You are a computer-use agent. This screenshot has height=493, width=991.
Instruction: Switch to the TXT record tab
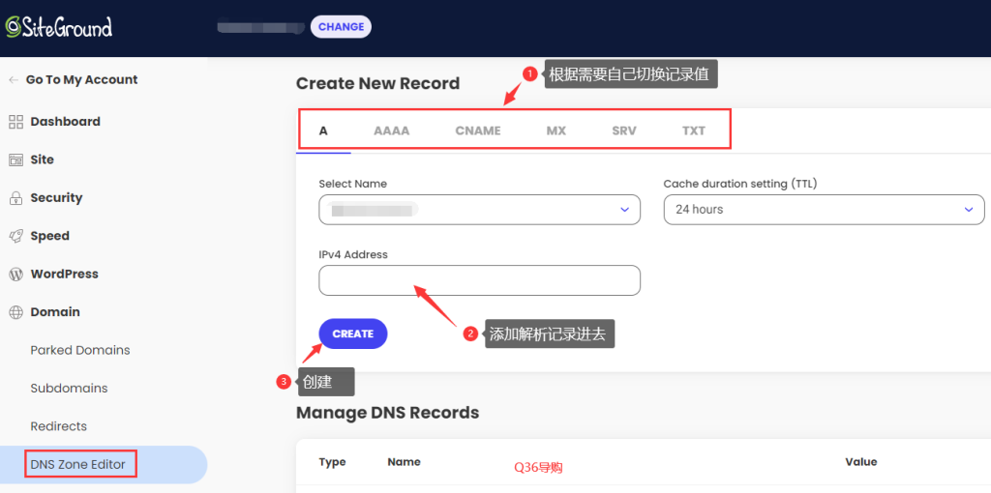(x=693, y=131)
